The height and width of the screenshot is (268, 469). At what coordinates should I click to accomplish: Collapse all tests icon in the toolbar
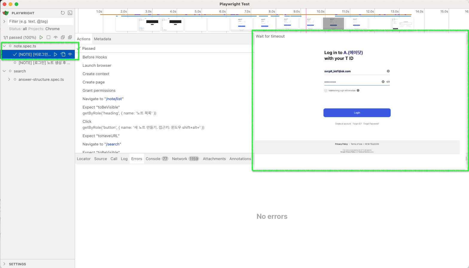tap(63, 37)
